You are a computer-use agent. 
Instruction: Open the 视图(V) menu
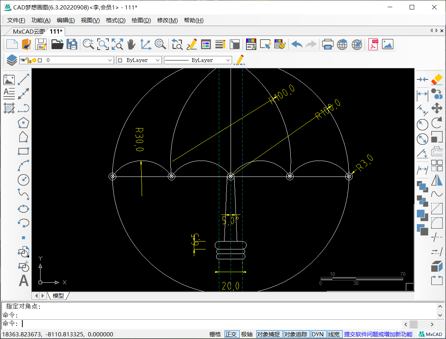click(x=90, y=20)
